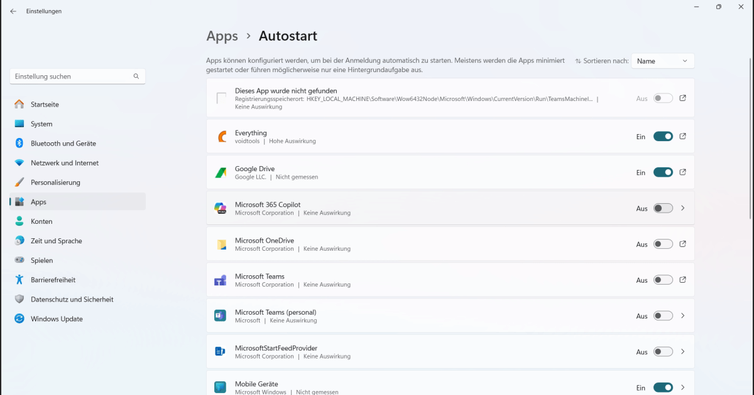Toggle Microsoft Teams autostart on
The width and height of the screenshot is (754, 395).
[663, 280]
